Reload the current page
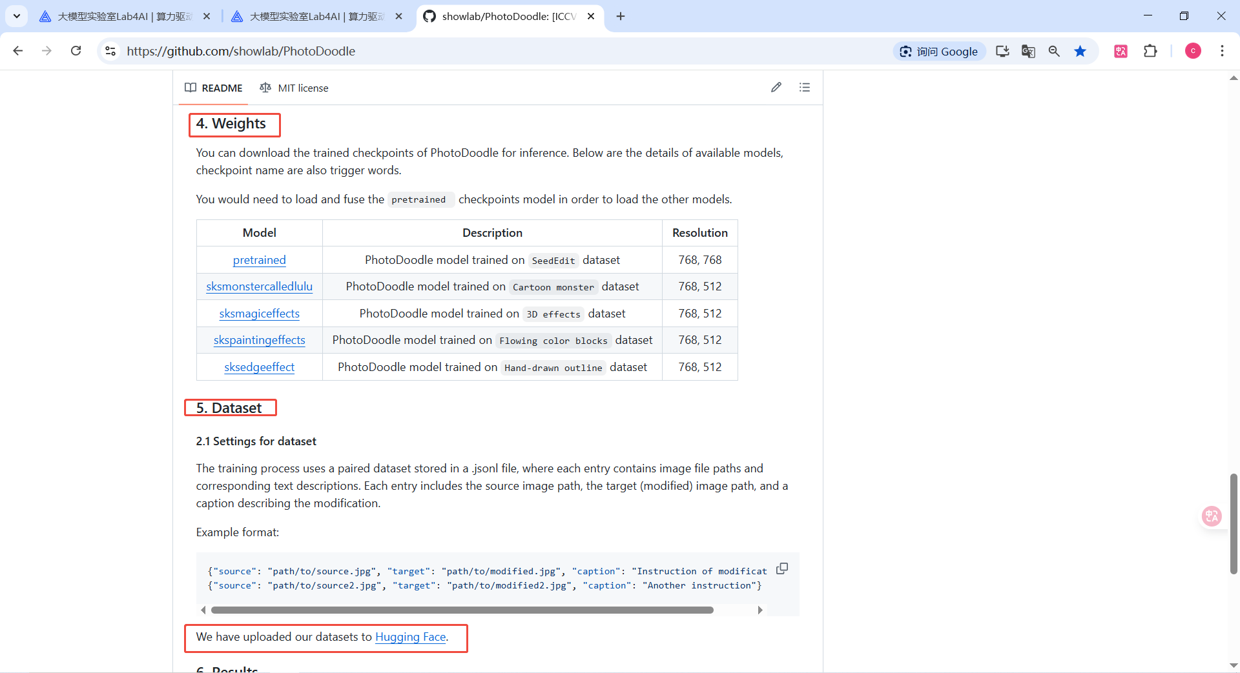Screen dimensions: 1240x673 76,51
